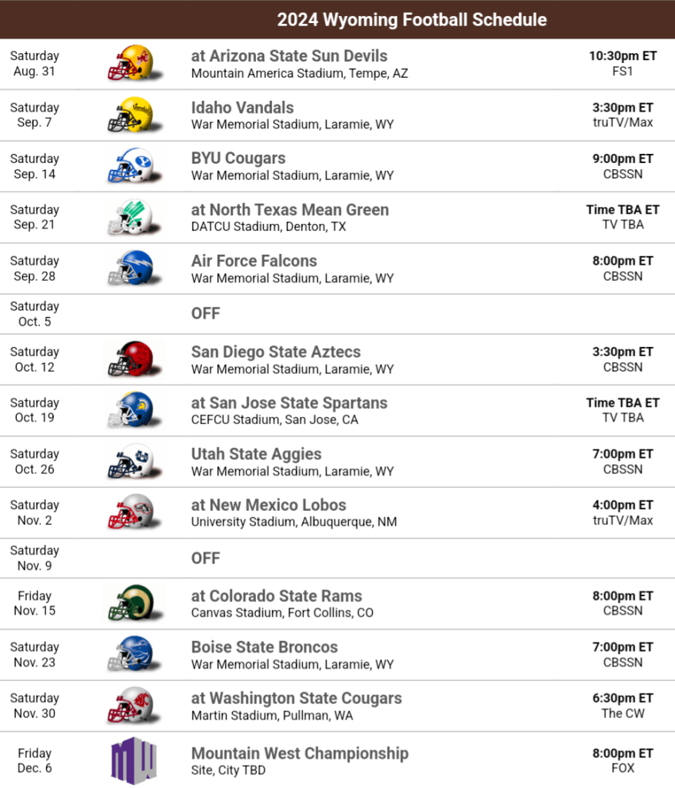Click the North Texas Mean Green helmet

131,217
